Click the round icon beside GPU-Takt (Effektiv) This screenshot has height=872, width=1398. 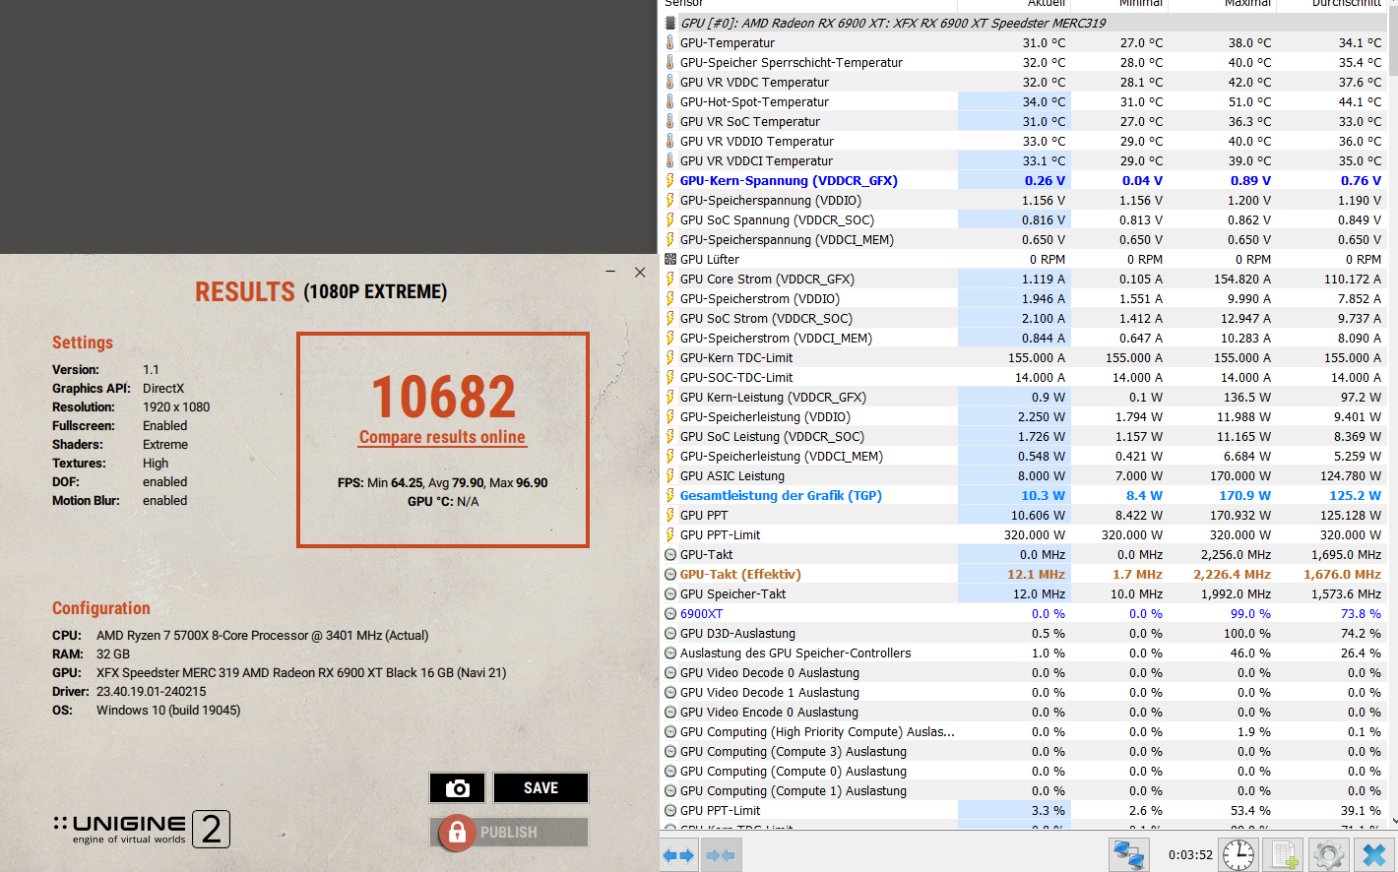(670, 574)
